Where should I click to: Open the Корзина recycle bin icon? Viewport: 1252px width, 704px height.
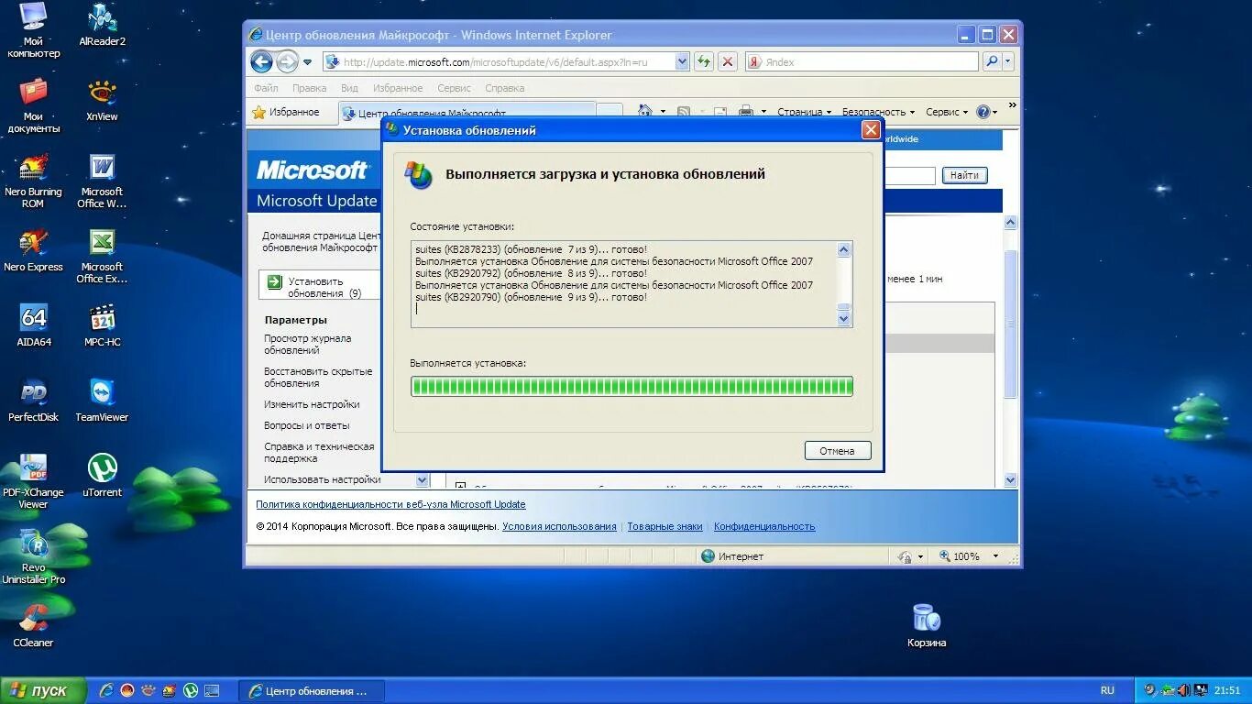[927, 626]
